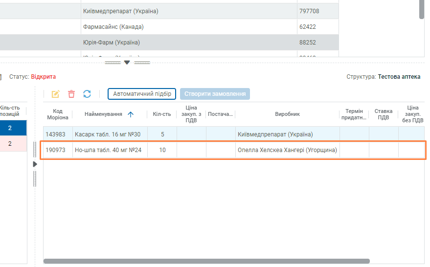The height and width of the screenshot is (267, 430).
Task: Click the Ціна закуп. без ПДВ header
Action: pos(413,114)
